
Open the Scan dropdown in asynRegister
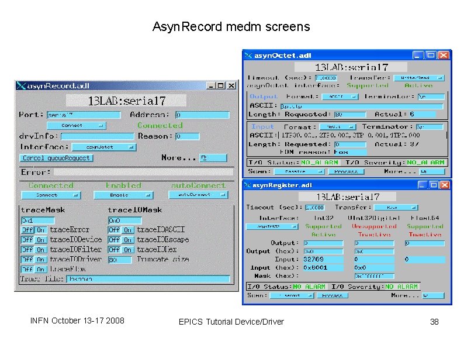tap(292, 295)
